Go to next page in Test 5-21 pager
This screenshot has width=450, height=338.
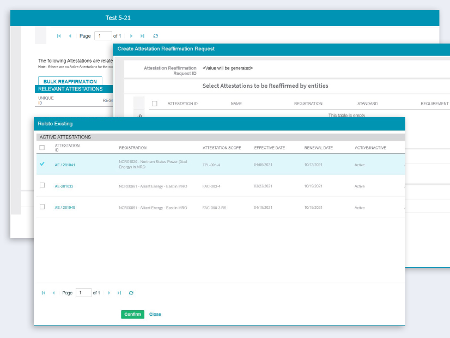pyautogui.click(x=131, y=36)
